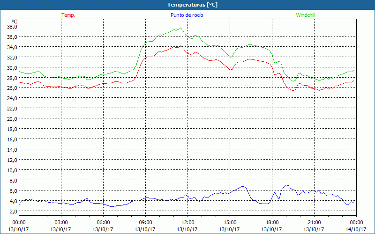The height and width of the screenshot is (234, 375).
Task: Click the 00:00 label above 14/10/17
Action: [356, 222]
